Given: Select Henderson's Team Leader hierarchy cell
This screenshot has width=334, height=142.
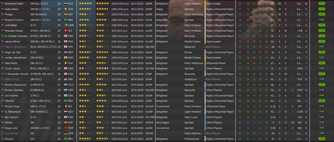Looking at the screenshot, I should [x=214, y=58].
